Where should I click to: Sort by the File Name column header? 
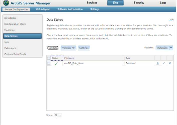pos(94,58)
